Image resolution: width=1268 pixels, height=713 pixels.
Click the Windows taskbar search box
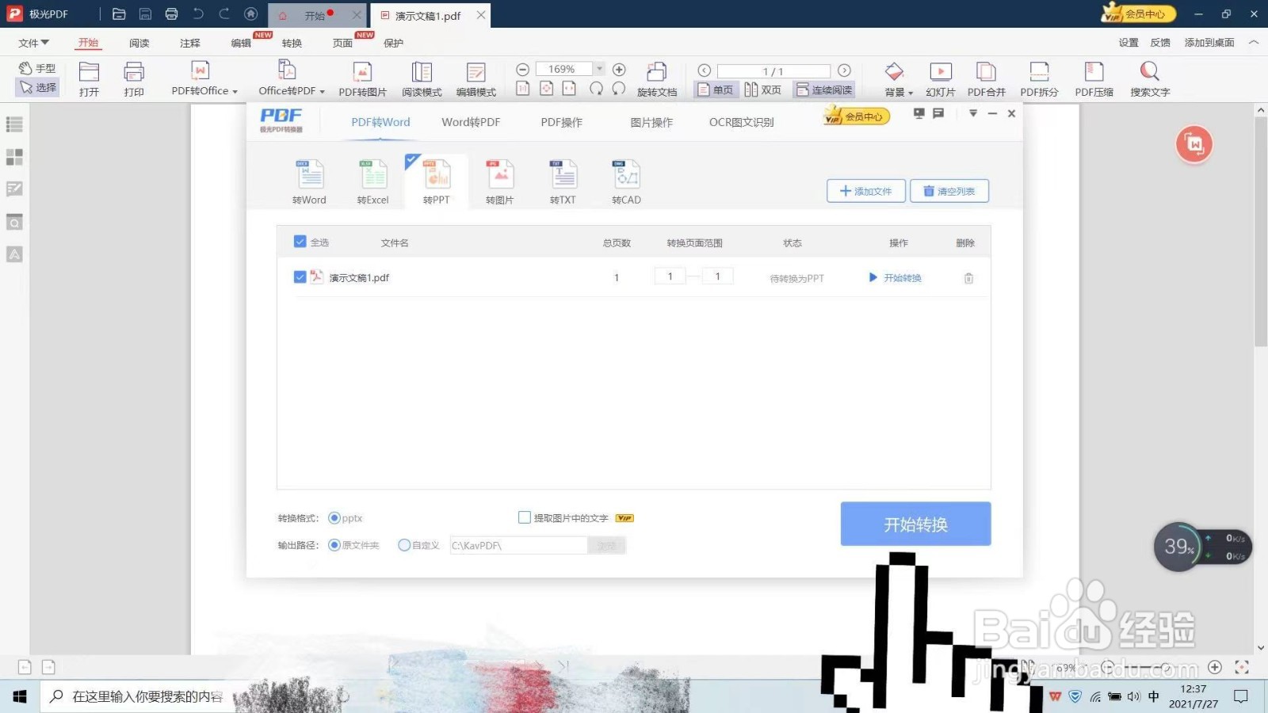136,696
